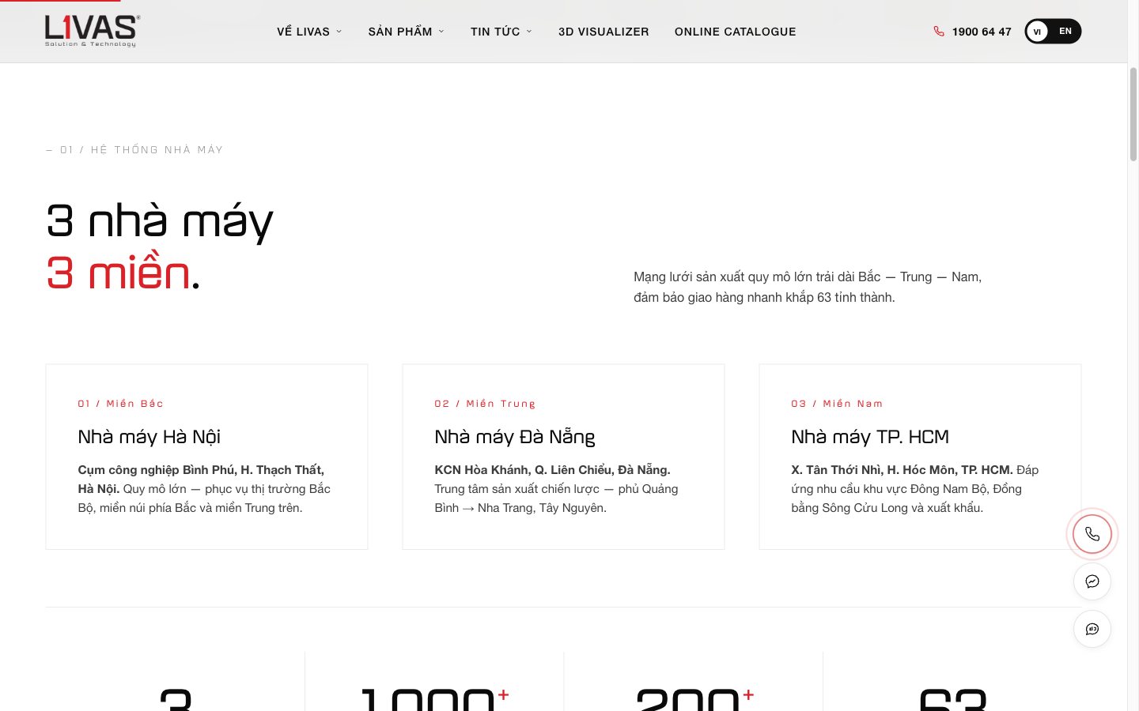This screenshot has height=711, width=1139.
Task: Click the LIVAS logo
Action: pos(92,31)
